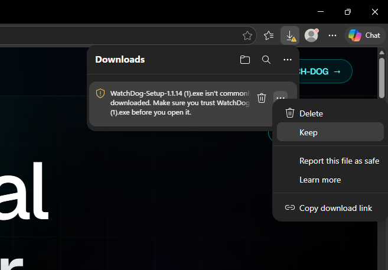The width and height of the screenshot is (388, 270).
Task: Close the browser window
Action: click(374, 12)
